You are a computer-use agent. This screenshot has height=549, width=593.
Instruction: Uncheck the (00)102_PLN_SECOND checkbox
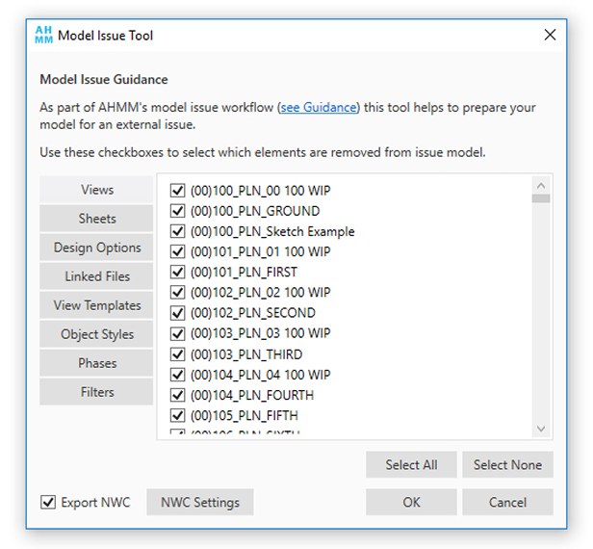[x=177, y=313]
